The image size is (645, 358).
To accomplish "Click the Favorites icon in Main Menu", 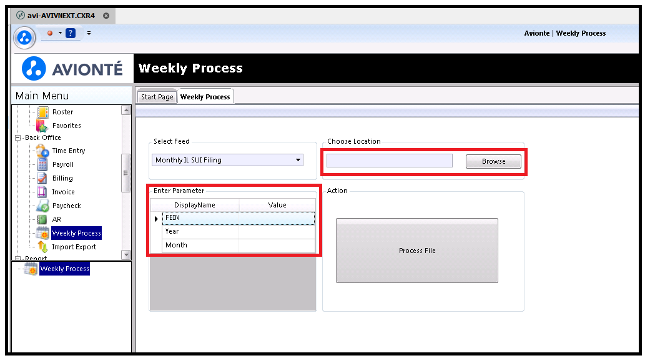I will point(42,126).
